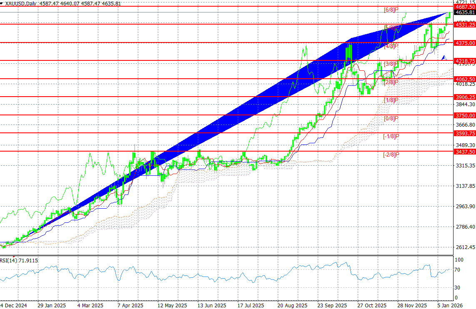476x309 pixels.
Task: Click the [6/8]P Murrey level label
Action: (391, 10)
